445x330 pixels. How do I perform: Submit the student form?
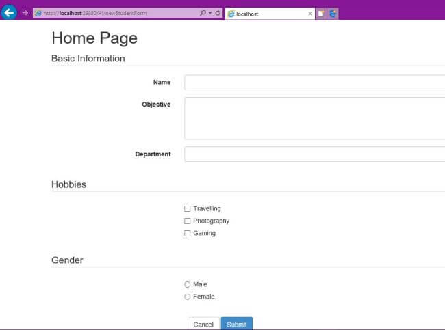(x=237, y=324)
